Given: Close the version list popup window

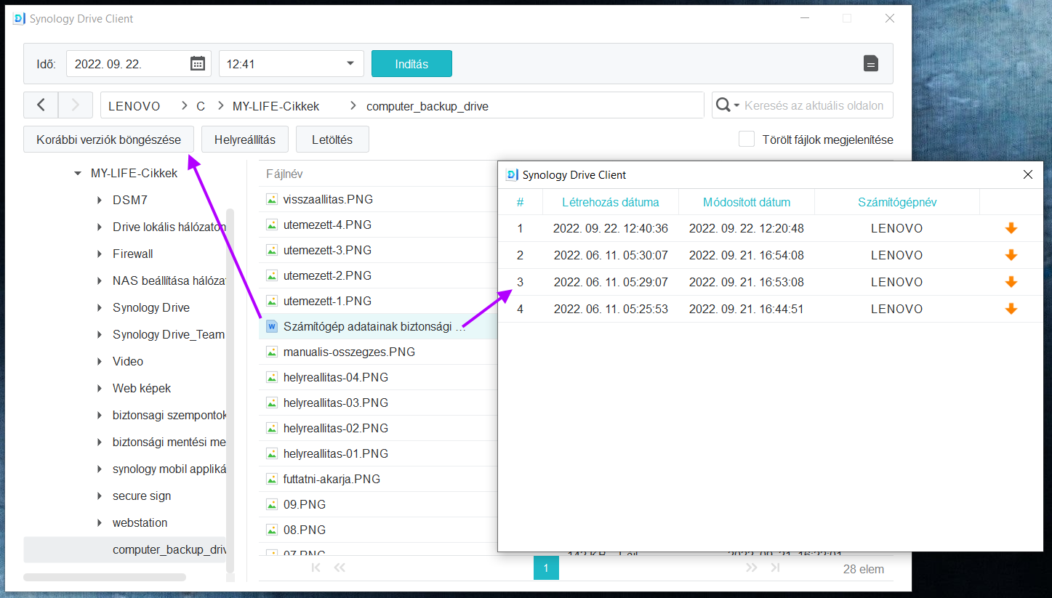Looking at the screenshot, I should pos(1028,174).
